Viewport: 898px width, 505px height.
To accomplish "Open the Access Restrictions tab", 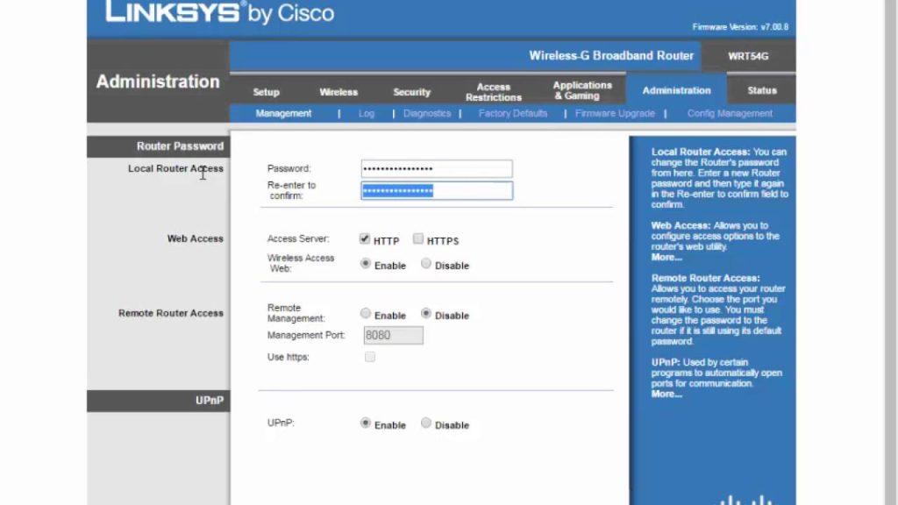I will [x=493, y=91].
